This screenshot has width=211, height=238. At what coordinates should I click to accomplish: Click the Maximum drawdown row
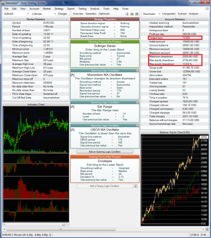tap(175, 57)
